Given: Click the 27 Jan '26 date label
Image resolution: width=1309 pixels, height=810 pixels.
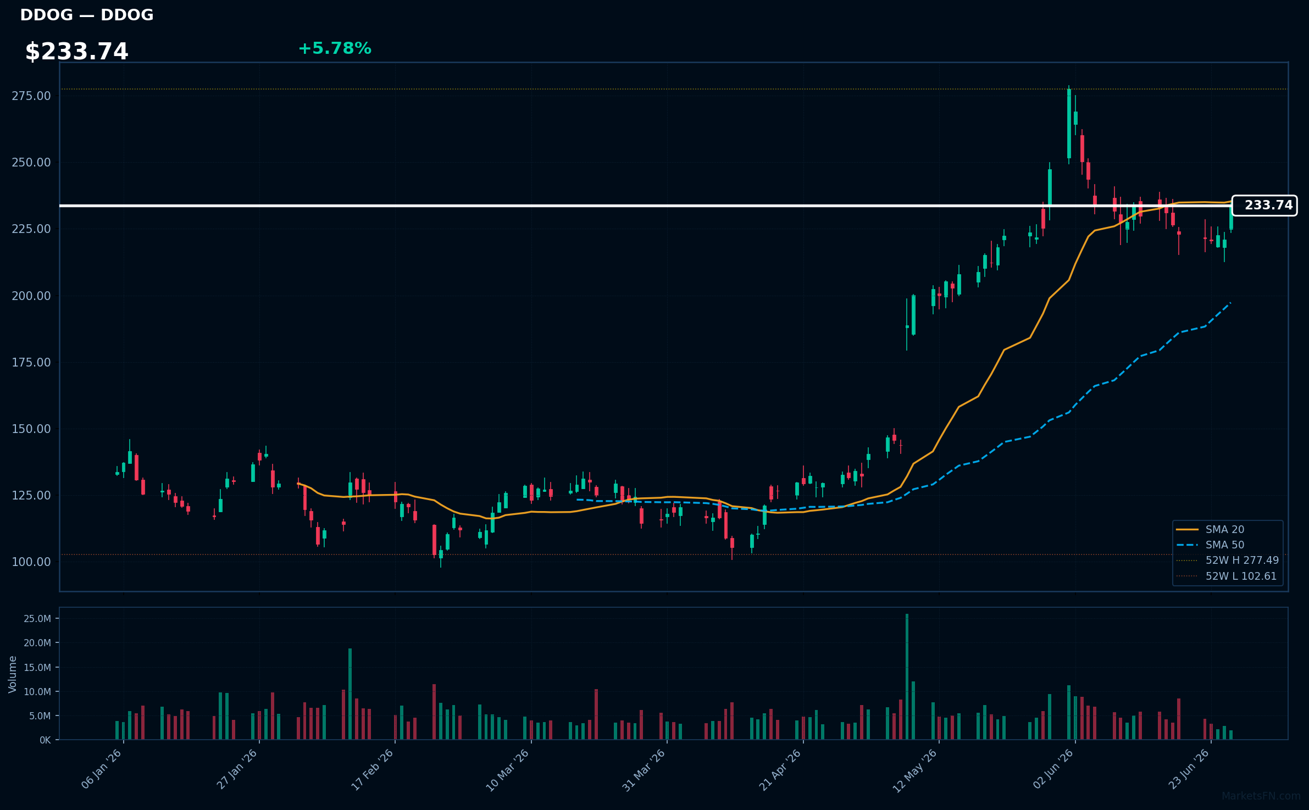Looking at the screenshot, I should [237, 769].
